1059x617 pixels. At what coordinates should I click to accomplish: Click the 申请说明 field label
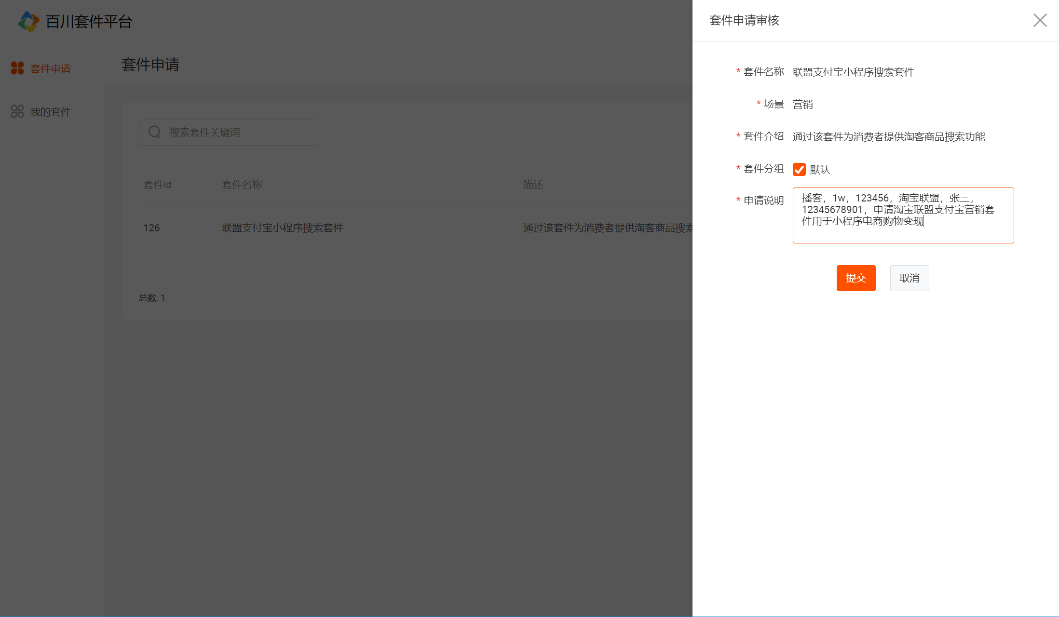(x=764, y=201)
